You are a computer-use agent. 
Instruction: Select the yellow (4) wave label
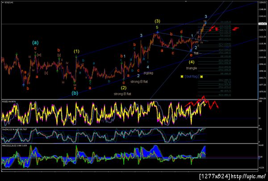coord(192,62)
